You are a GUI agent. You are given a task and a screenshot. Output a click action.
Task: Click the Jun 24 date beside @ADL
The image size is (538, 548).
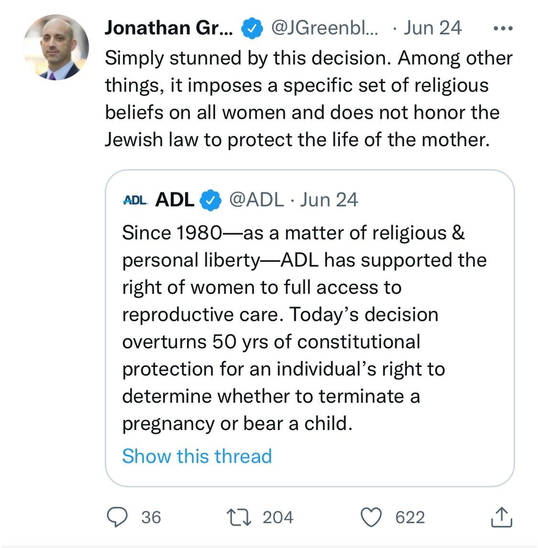(x=329, y=200)
